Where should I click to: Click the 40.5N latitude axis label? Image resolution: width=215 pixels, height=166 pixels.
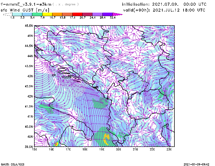[x=29, y=127]
